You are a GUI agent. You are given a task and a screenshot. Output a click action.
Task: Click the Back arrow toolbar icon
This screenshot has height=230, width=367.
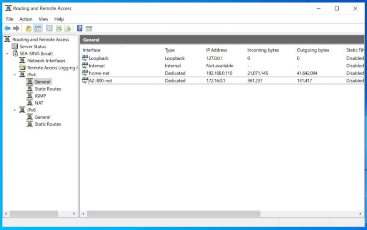[7, 29]
